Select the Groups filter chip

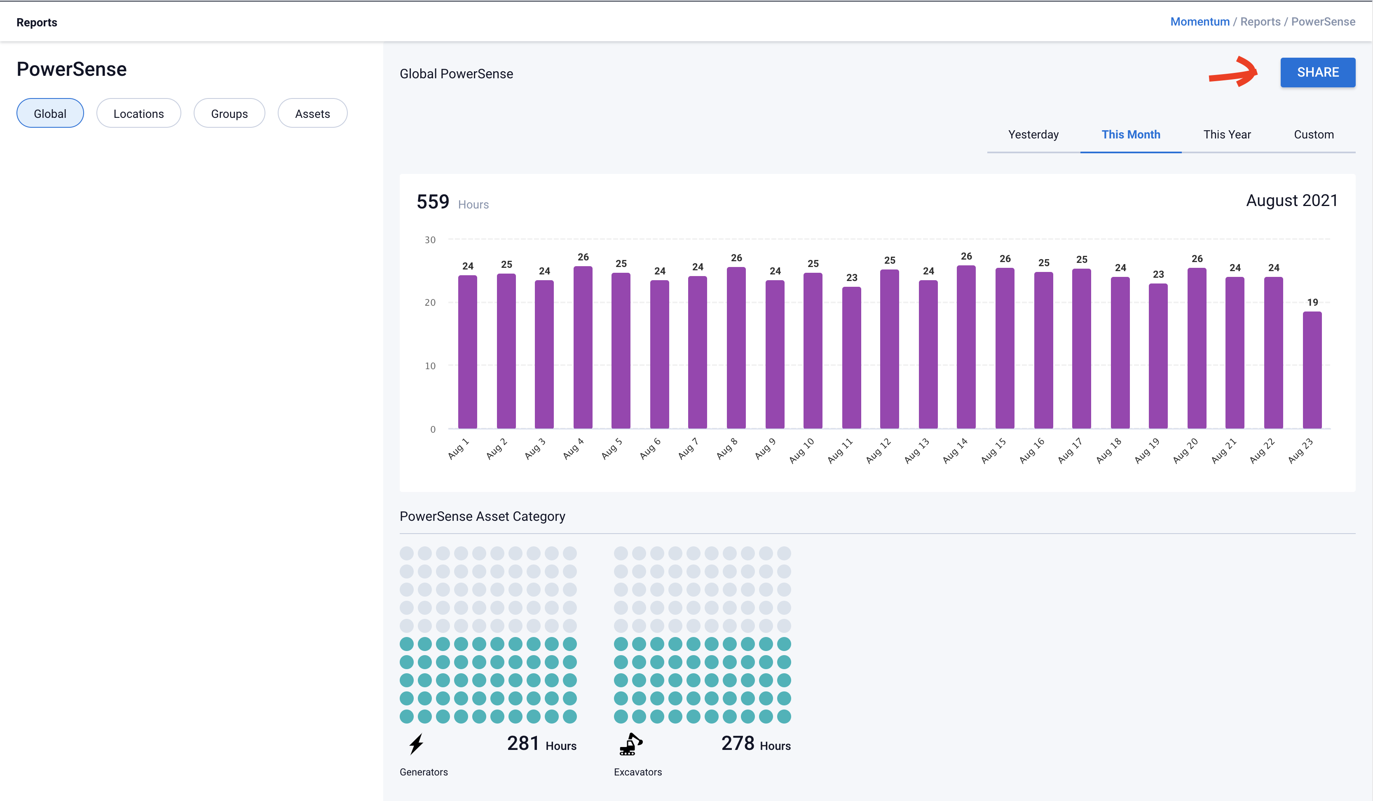[x=230, y=113]
